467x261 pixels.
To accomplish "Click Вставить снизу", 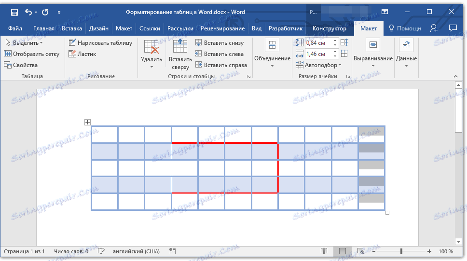I will click(220, 42).
